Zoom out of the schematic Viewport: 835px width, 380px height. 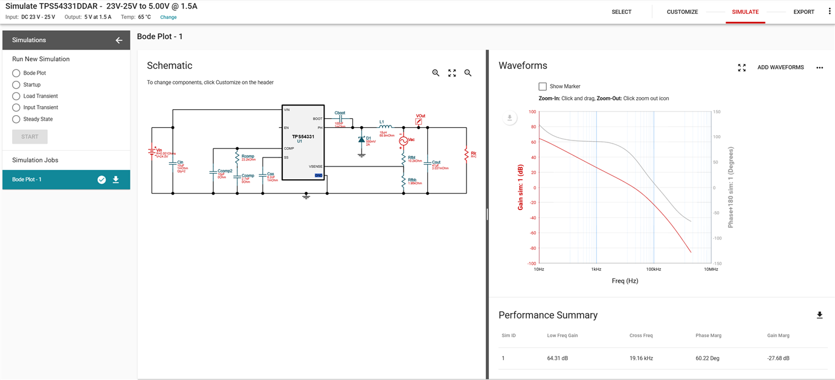468,73
